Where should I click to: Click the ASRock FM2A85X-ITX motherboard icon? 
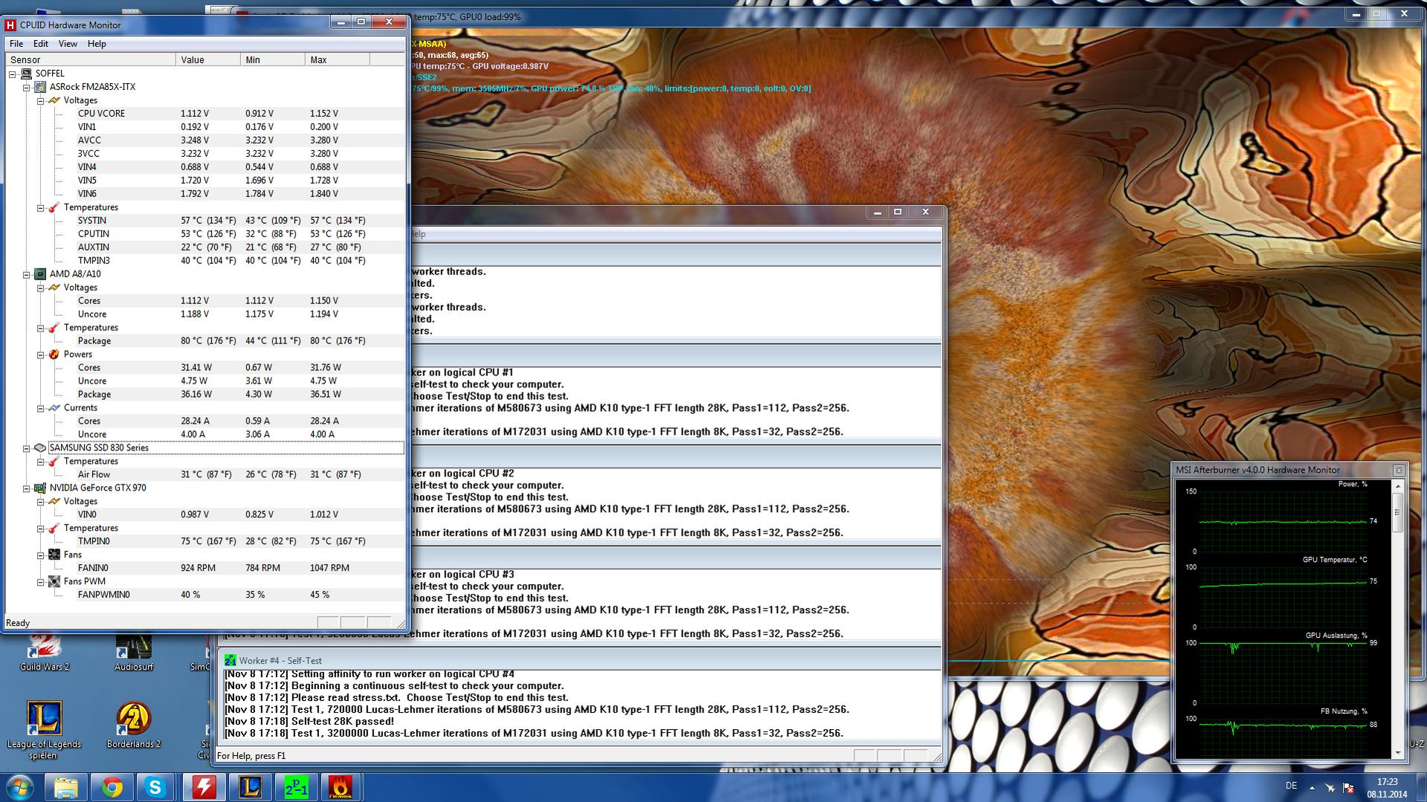[x=40, y=87]
